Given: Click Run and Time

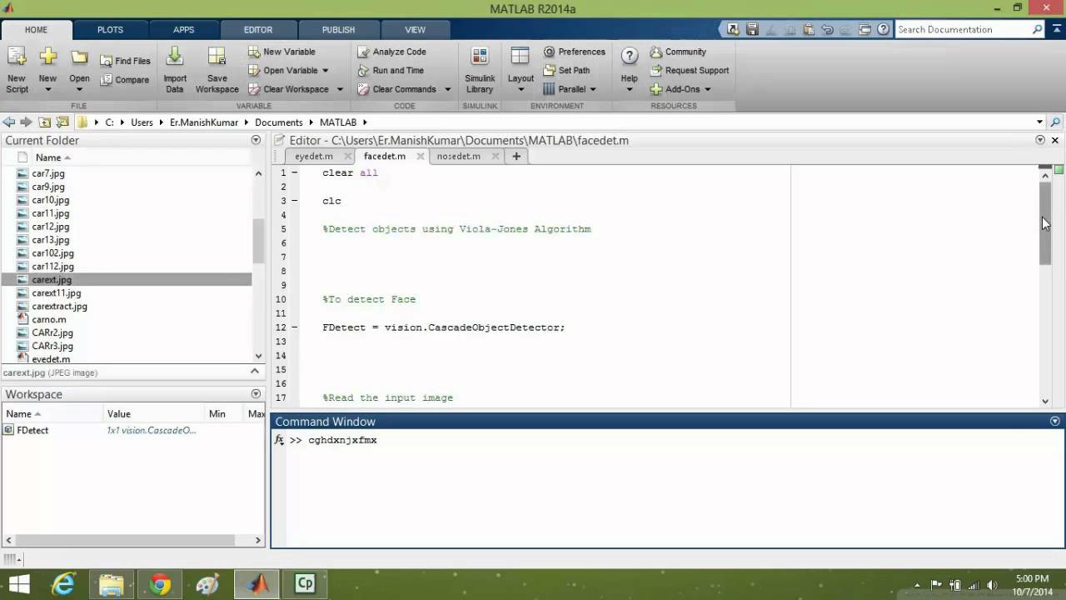Looking at the screenshot, I should point(390,70).
